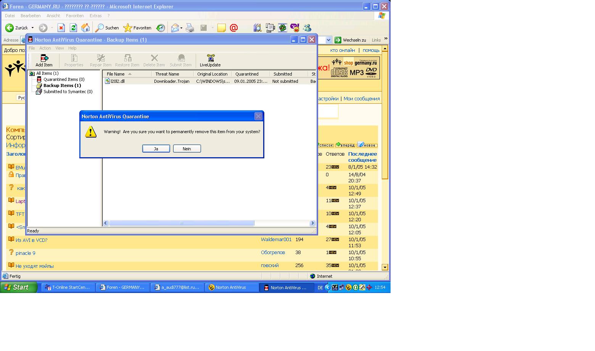The image size is (595, 351).
Task: Sort by the Quarantined column header
Action: (251, 74)
